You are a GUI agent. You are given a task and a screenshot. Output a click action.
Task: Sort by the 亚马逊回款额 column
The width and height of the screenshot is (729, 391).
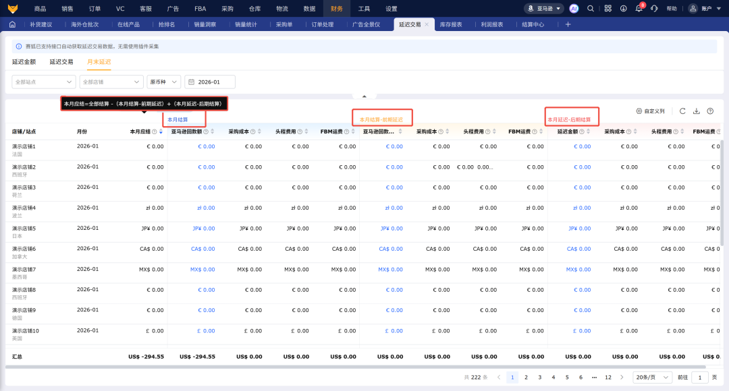[x=213, y=132]
